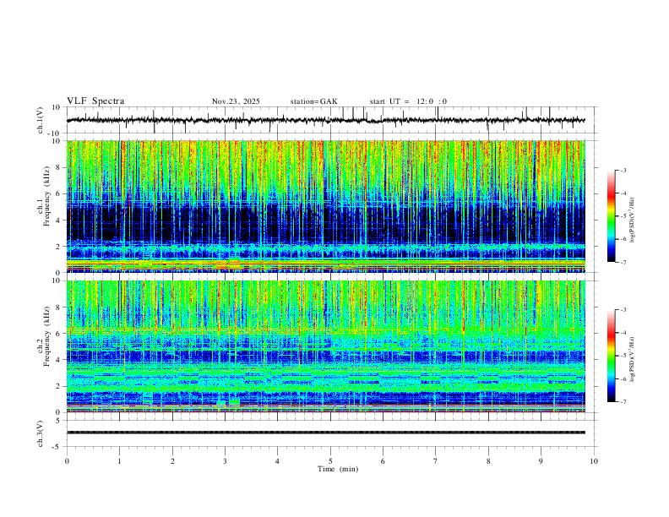Click time axis tick label "3"
This screenshot has height=517, width=669.
[x=225, y=461]
